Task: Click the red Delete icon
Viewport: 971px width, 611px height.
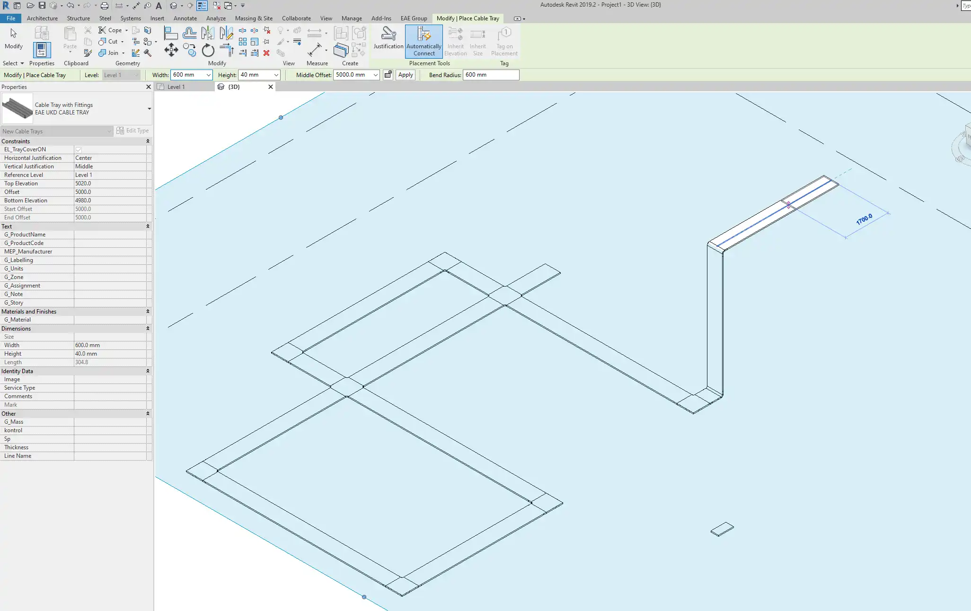Action: [x=266, y=53]
